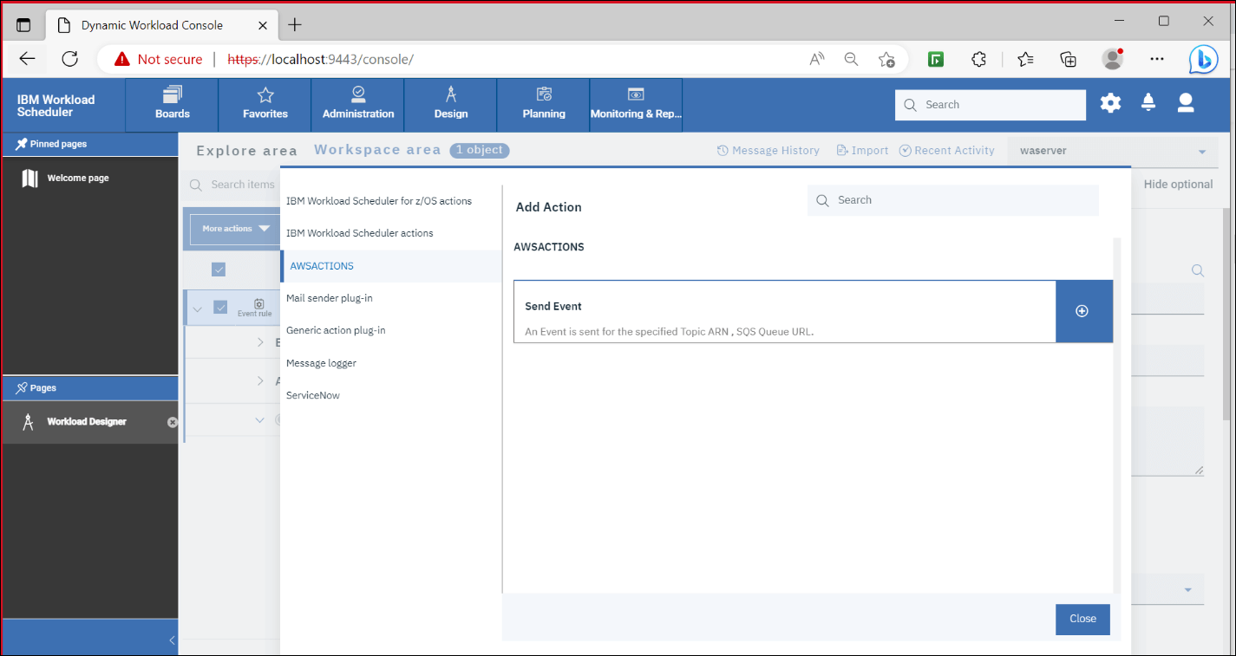The height and width of the screenshot is (656, 1236).
Task: Click the Import link
Action: pos(862,151)
